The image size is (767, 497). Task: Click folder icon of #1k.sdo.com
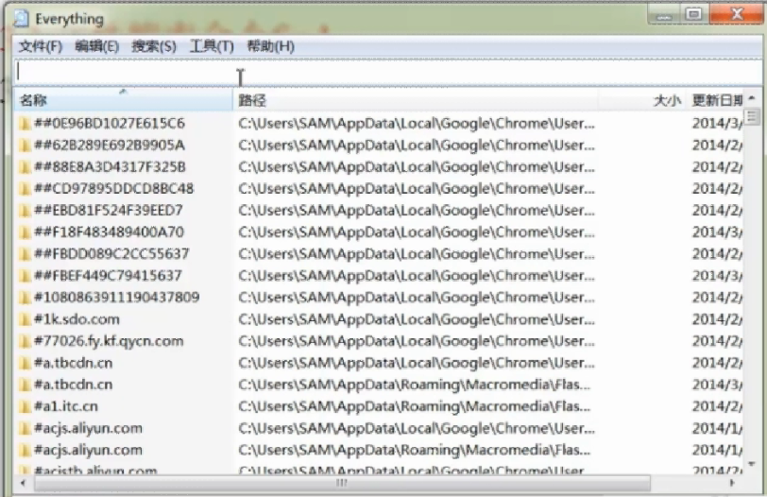pos(25,319)
